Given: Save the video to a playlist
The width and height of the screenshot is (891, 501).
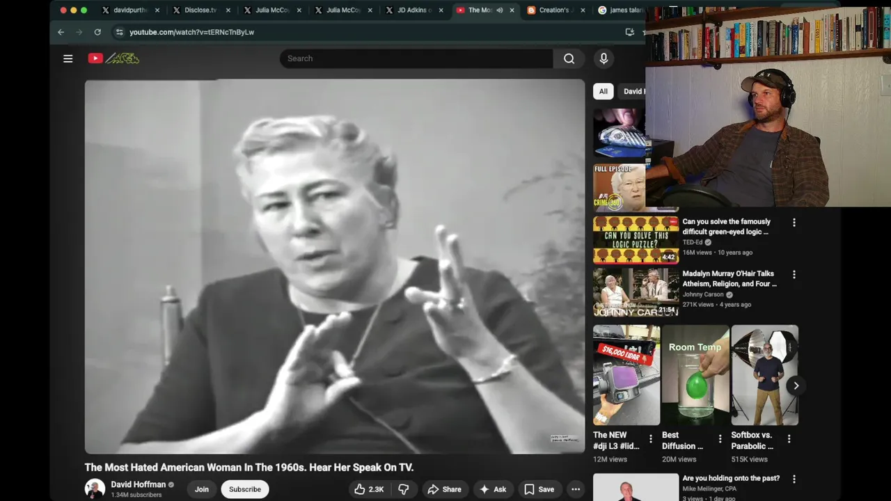Looking at the screenshot, I should click(x=539, y=489).
